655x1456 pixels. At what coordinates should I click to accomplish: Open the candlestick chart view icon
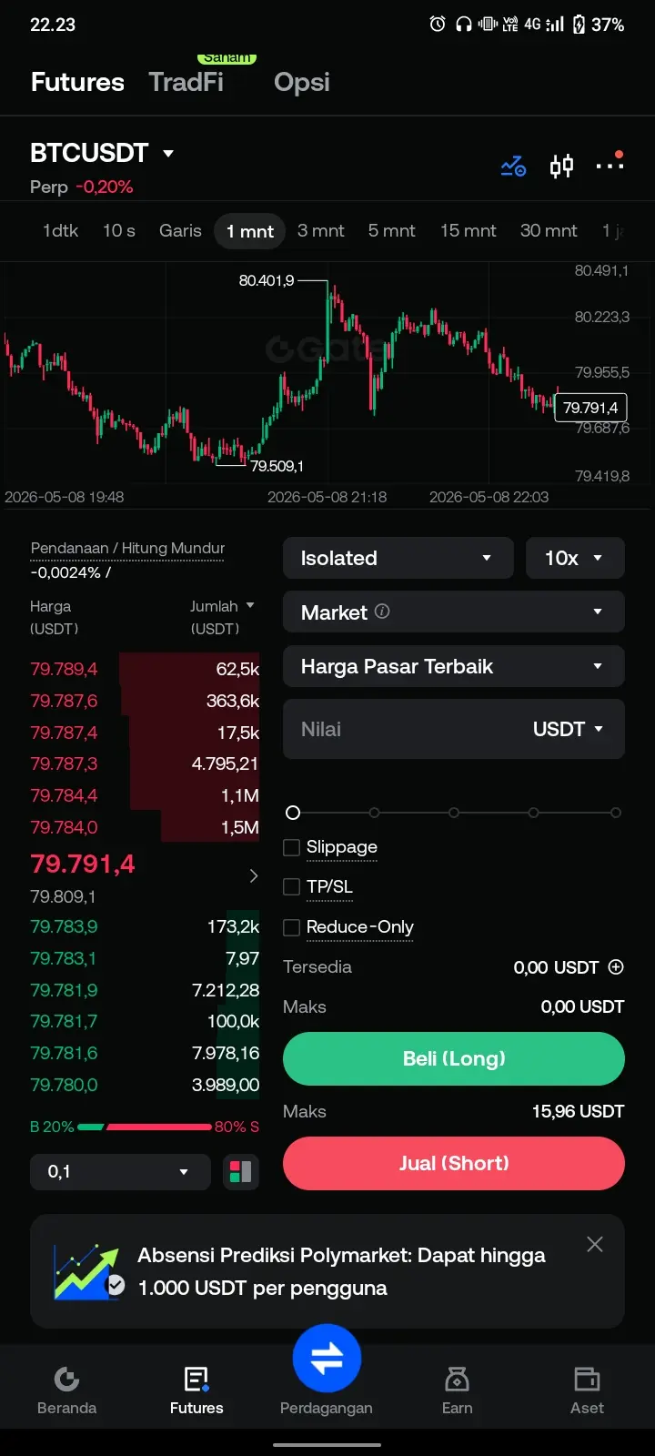pyautogui.click(x=561, y=166)
